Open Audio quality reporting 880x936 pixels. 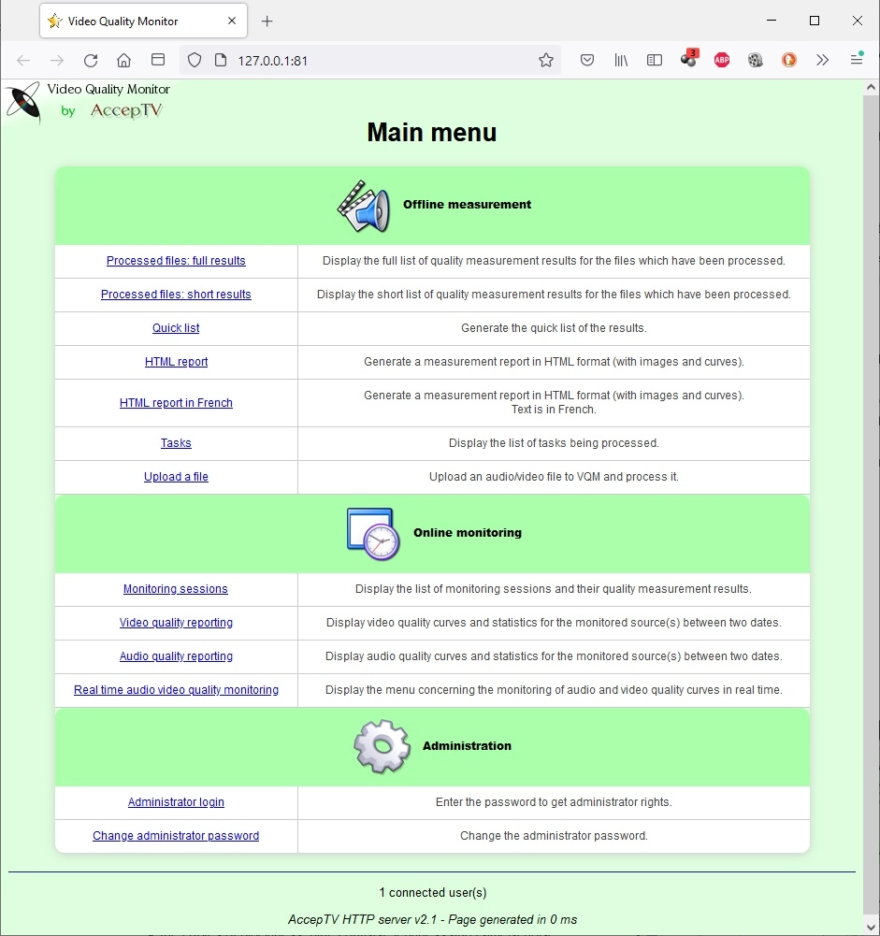click(176, 656)
